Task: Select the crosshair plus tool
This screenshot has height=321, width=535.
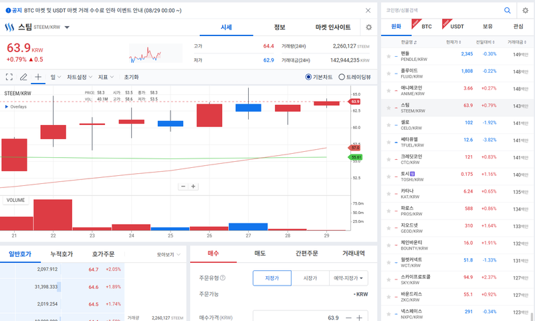Action: (x=38, y=77)
